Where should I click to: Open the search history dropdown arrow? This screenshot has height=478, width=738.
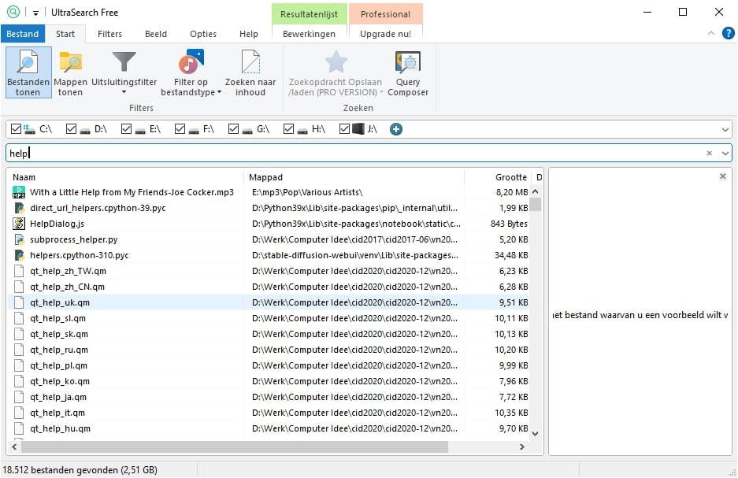pyautogui.click(x=725, y=154)
